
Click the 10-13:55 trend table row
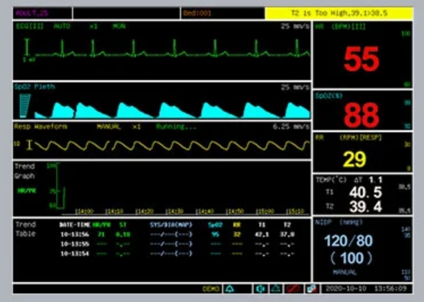[x=177, y=244]
